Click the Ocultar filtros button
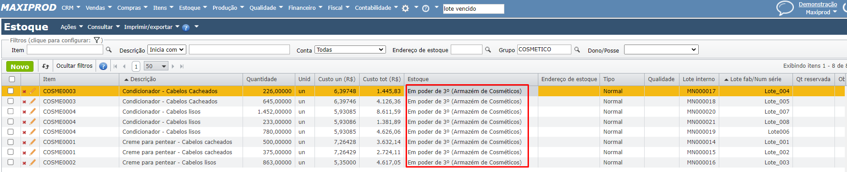The width and height of the screenshot is (847, 172). click(74, 66)
